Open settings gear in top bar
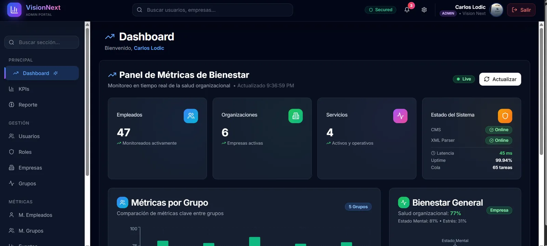Viewport: 547px width, 246px height. coord(424,10)
